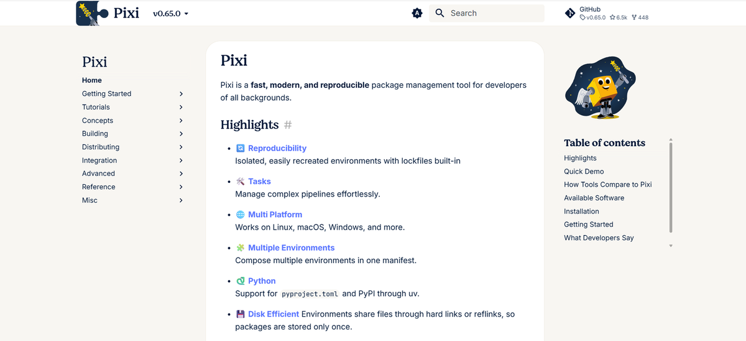
Task: Follow the Python highlight link
Action: (x=262, y=281)
